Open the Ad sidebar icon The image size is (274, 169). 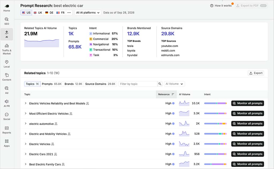[x=7, y=90]
